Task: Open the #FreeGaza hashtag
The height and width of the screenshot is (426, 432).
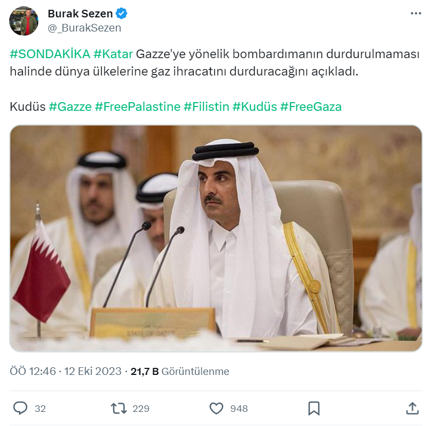Action: 311,107
